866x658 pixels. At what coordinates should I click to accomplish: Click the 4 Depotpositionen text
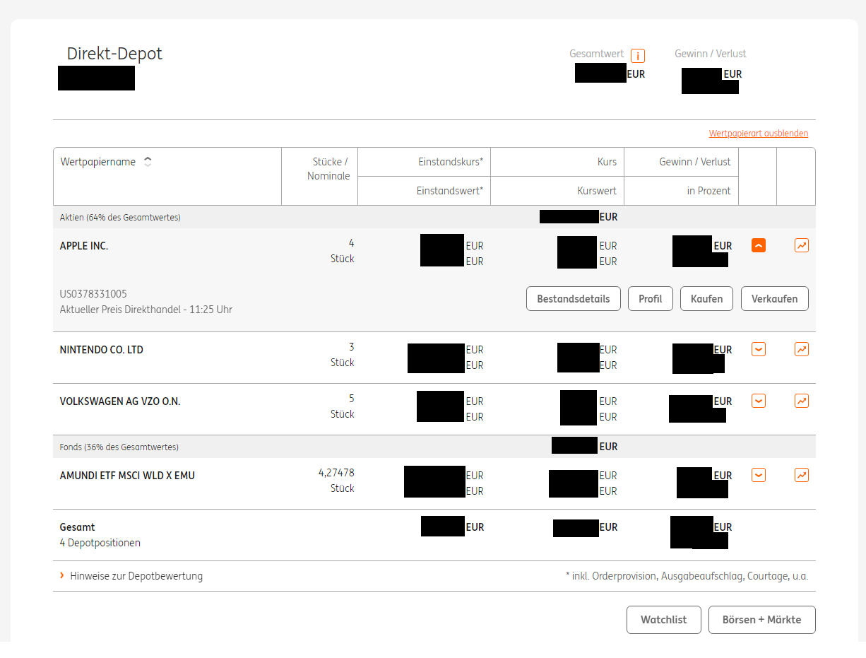[100, 544]
